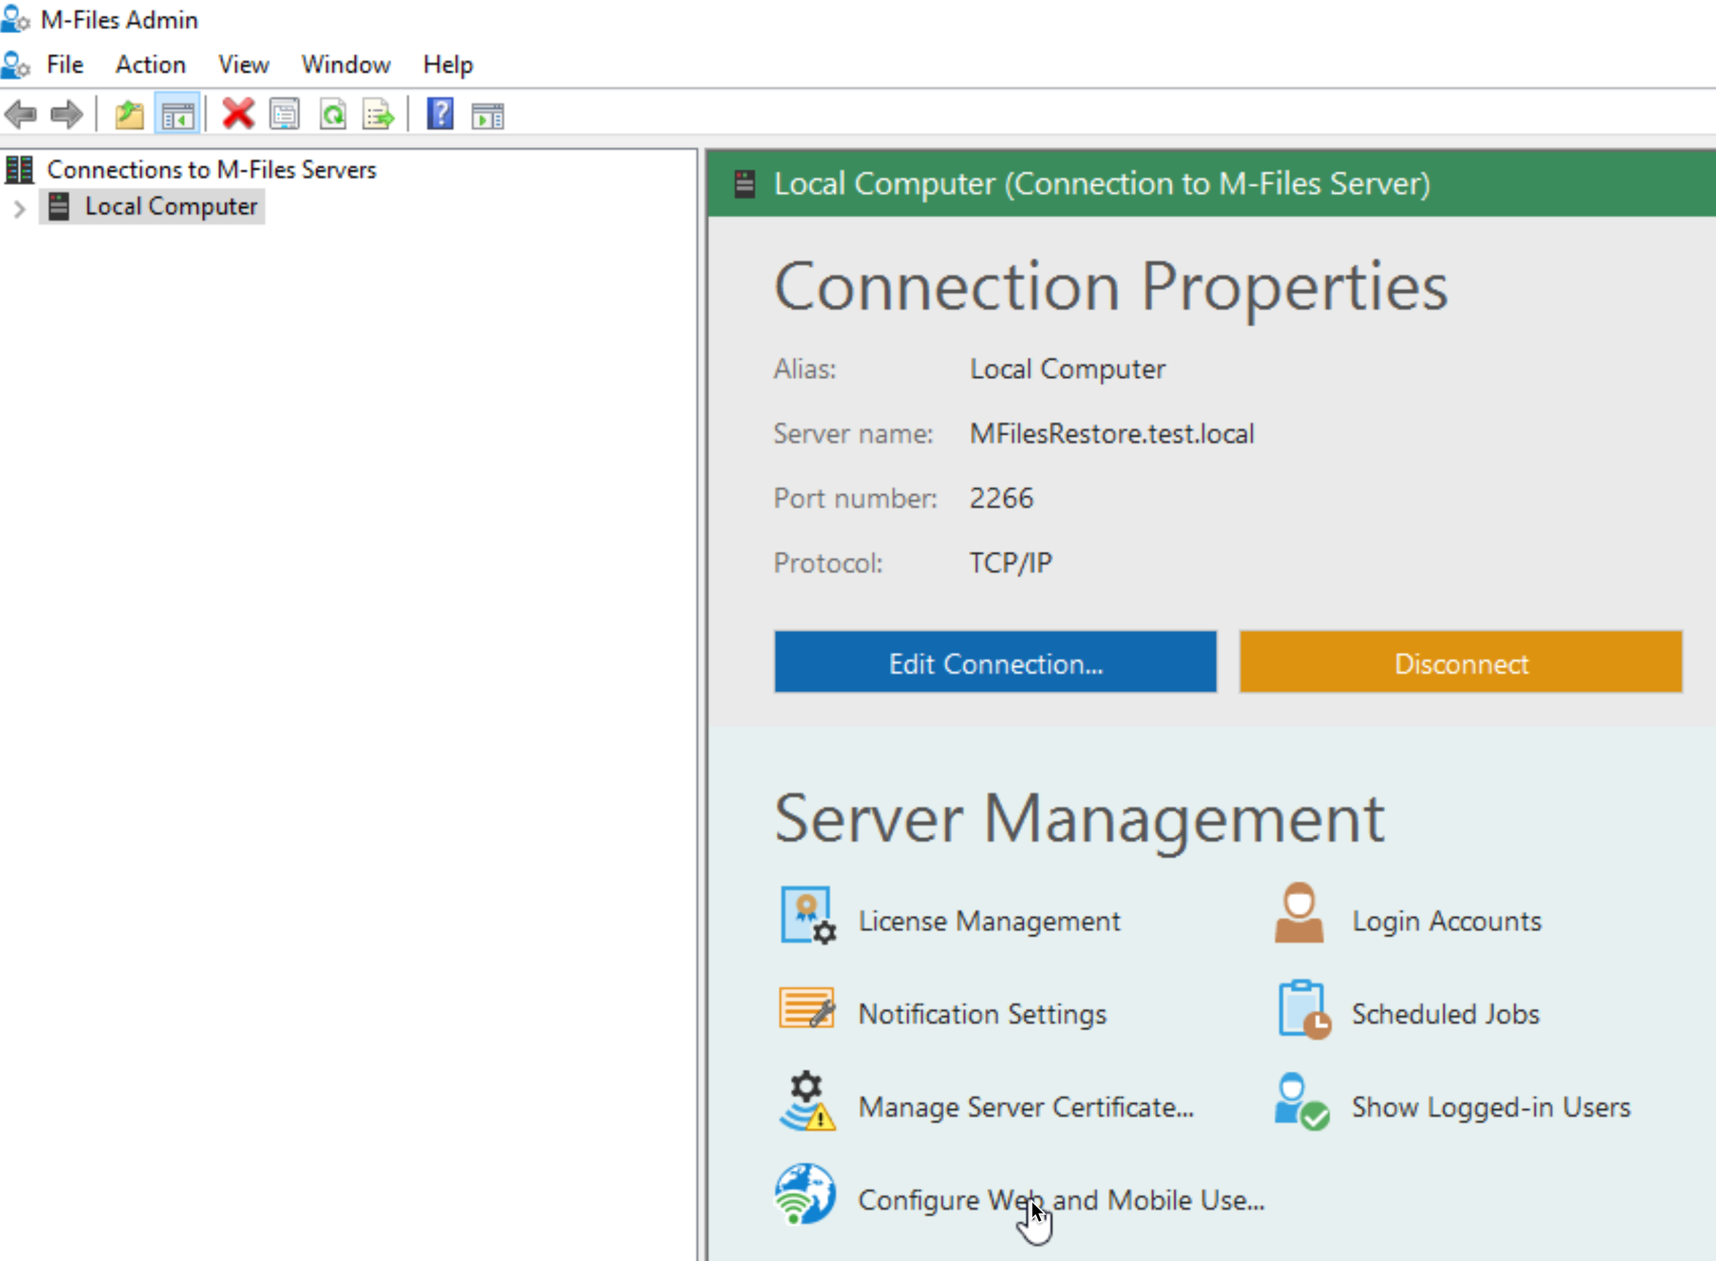Open Show Logged-in Users link
Screen dimensions: 1716x1261
click(1491, 1107)
